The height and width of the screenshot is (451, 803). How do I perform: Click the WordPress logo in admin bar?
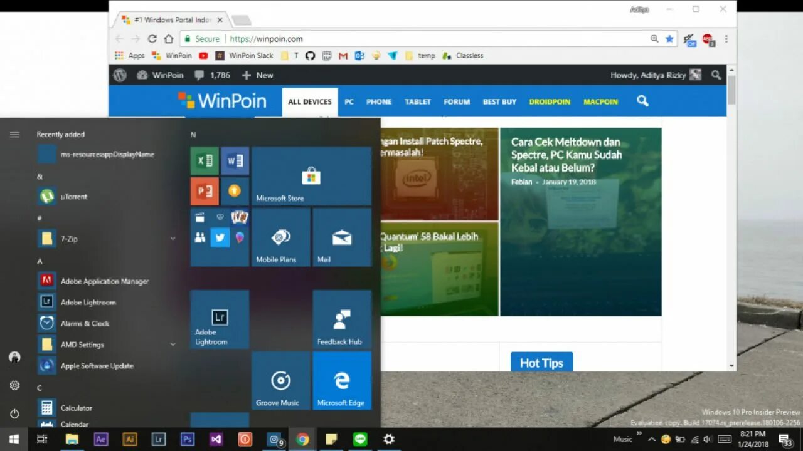120,75
